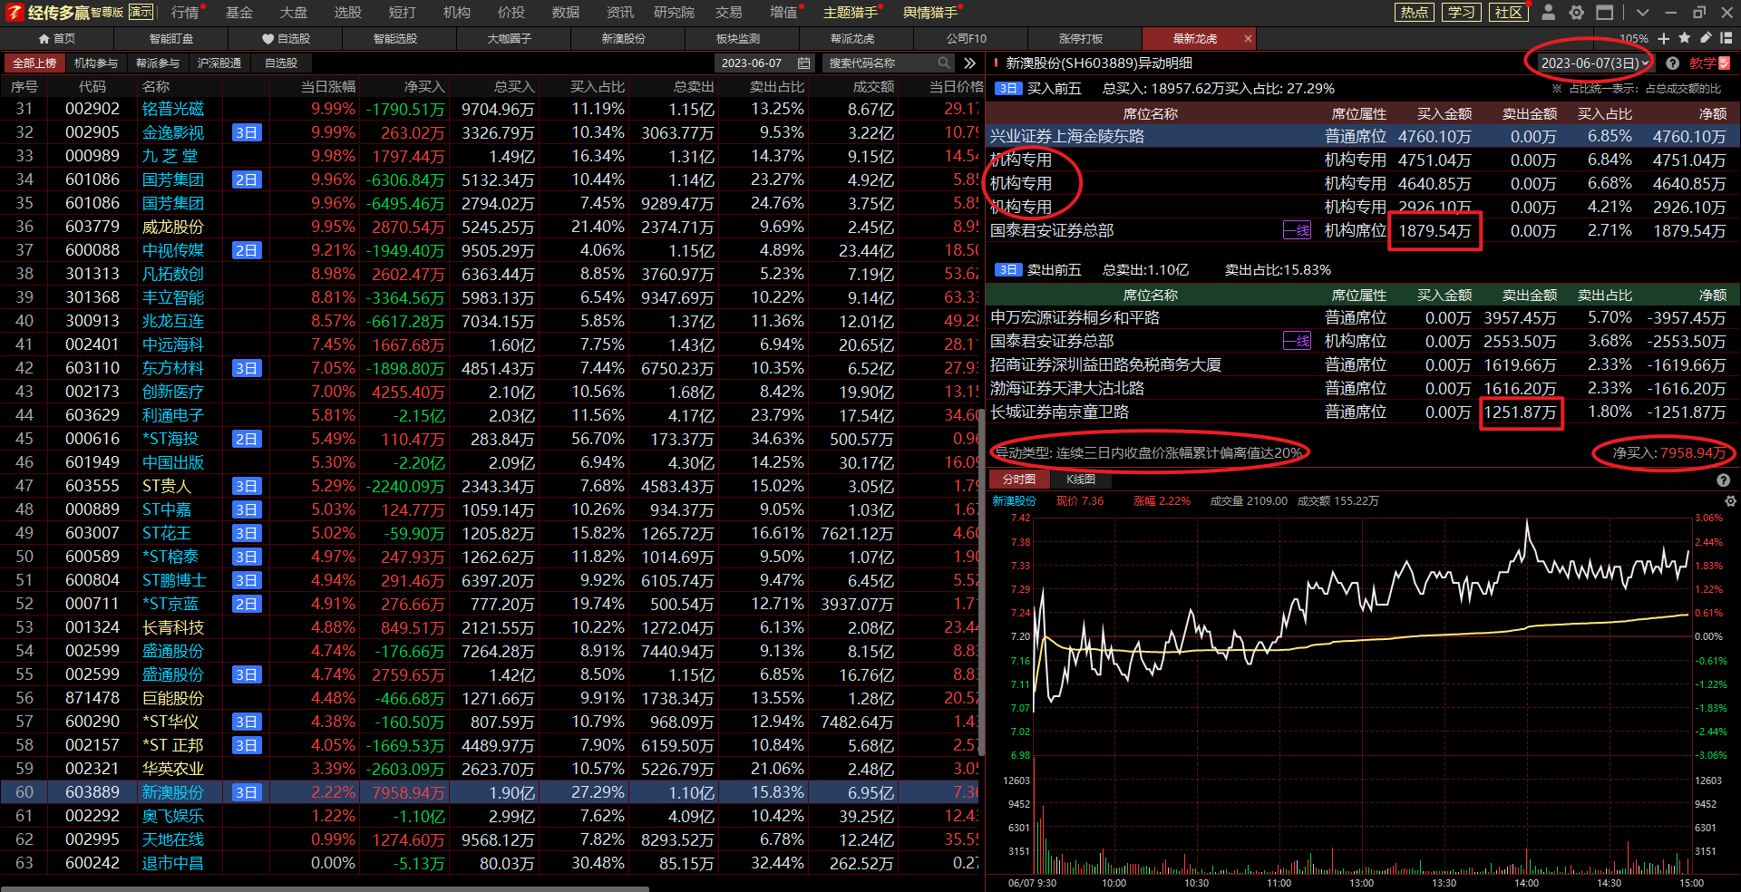The height and width of the screenshot is (892, 1741).
Task: Open the panel layout icon
Action: click(1726, 38)
